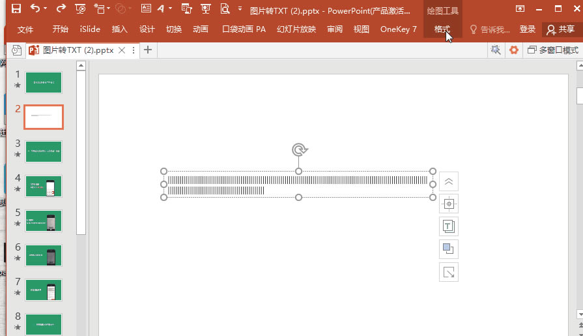Click the rotate handle above the text box
The height and width of the screenshot is (336, 583).
click(x=299, y=150)
